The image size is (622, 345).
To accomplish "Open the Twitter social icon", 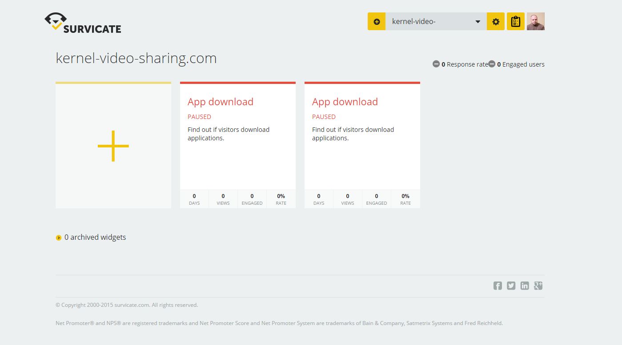I will click(x=511, y=286).
